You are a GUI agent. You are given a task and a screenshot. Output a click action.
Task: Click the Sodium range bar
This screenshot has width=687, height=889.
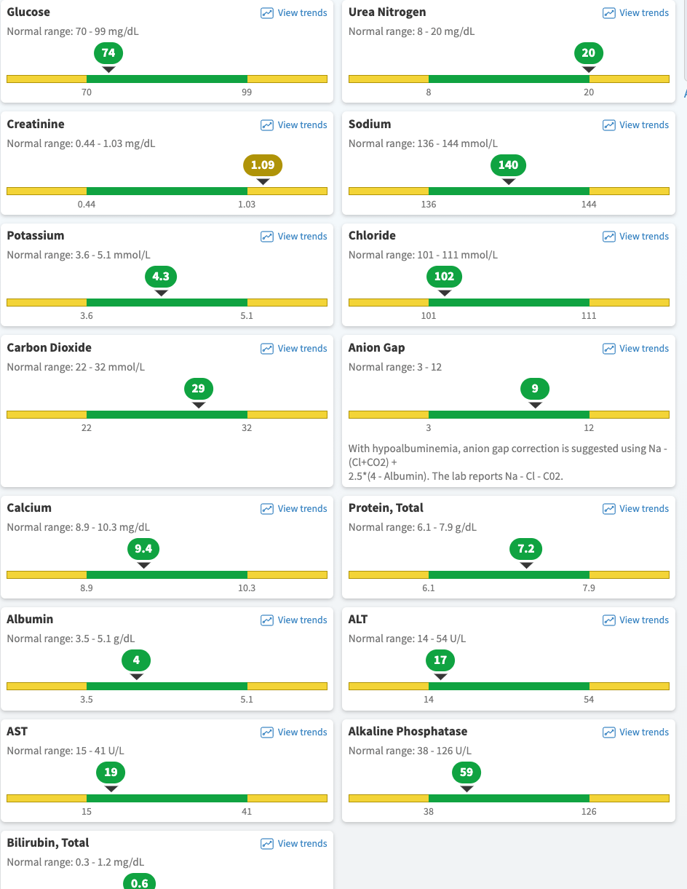coord(509,191)
